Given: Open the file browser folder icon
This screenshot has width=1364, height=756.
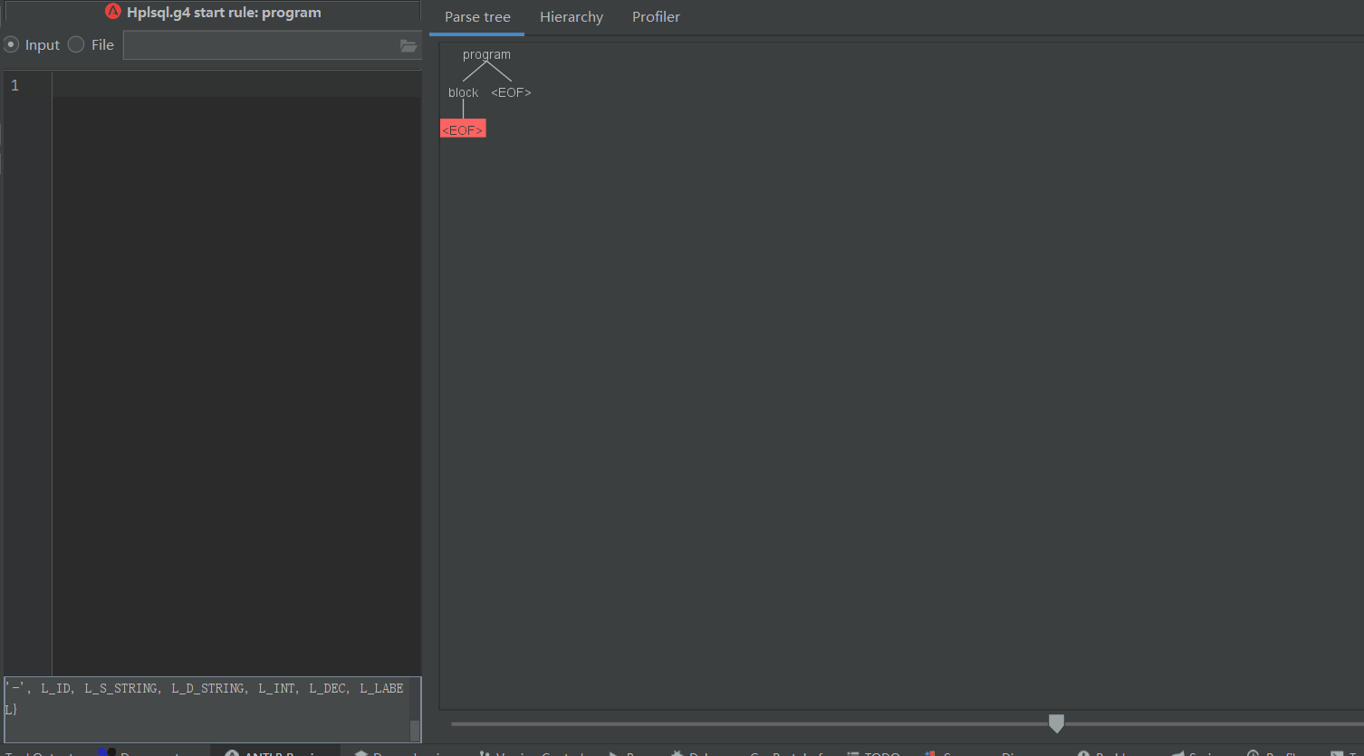Looking at the screenshot, I should click(408, 45).
